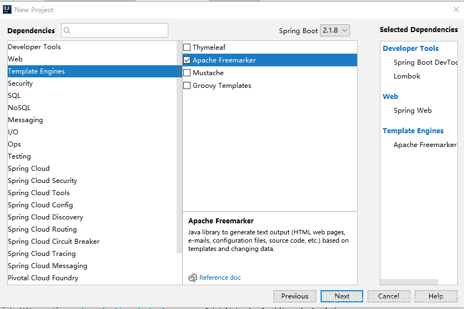Click the IntelliJ logo in title bar
The image size is (464, 309).
(7, 9)
